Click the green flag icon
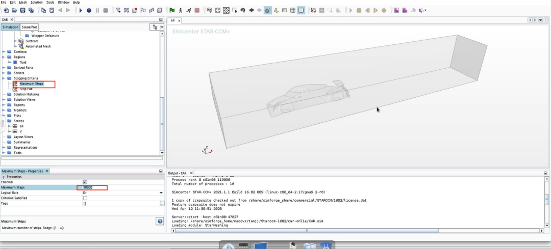The height and width of the screenshot is (249, 551). point(172,11)
